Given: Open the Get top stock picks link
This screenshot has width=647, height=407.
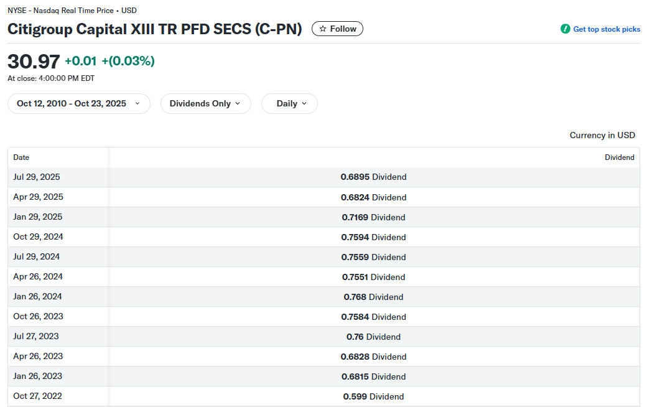Looking at the screenshot, I should coord(607,29).
